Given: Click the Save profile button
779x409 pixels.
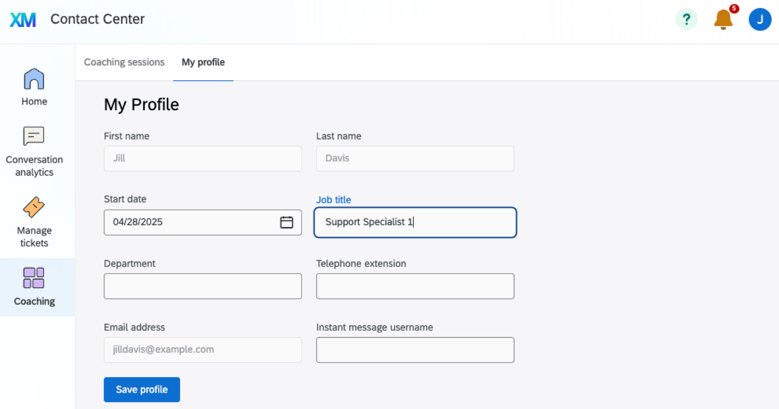Looking at the screenshot, I should [x=142, y=389].
